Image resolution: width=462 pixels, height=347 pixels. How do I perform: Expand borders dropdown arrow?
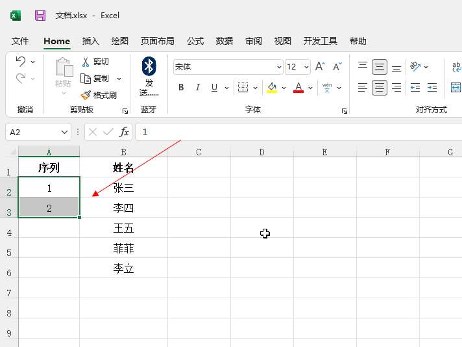[x=255, y=88]
